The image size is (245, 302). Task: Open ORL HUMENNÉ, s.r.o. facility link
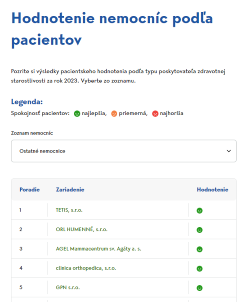point(81,230)
